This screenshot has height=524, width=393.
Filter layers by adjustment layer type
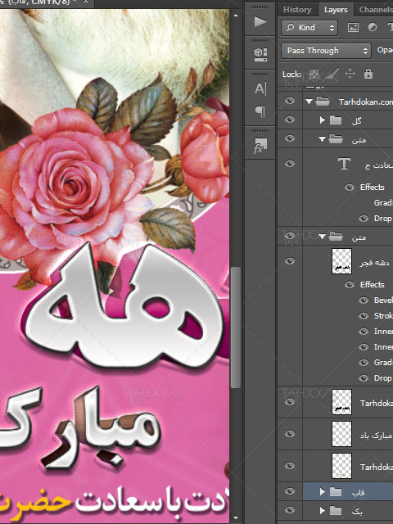click(x=373, y=27)
